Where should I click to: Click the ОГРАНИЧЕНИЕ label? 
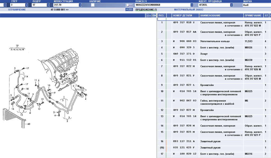[x=17, y=10]
